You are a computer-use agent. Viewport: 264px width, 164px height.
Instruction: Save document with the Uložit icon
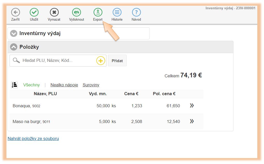tap(34, 12)
